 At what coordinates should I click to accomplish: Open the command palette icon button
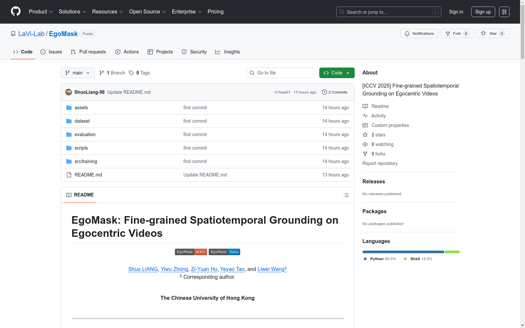(504, 12)
